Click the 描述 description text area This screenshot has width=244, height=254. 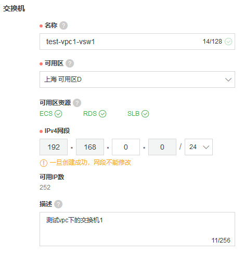tap(137, 229)
